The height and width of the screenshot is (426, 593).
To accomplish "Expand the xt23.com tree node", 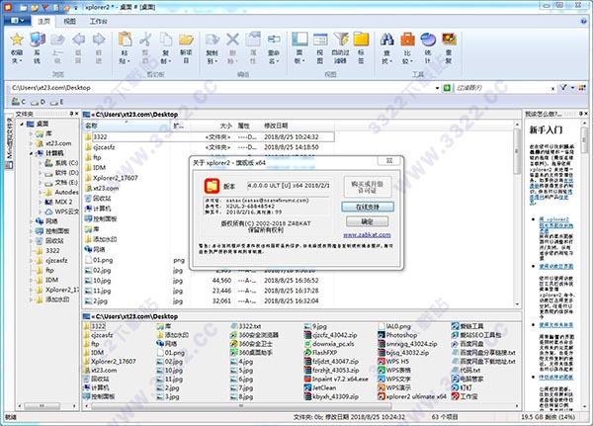I will click(31, 143).
